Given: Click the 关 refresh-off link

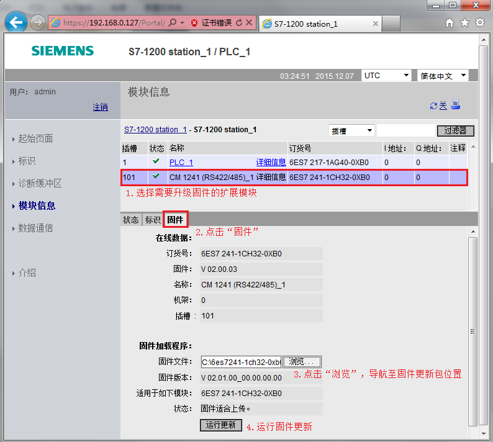Looking at the screenshot, I should coord(443,106).
